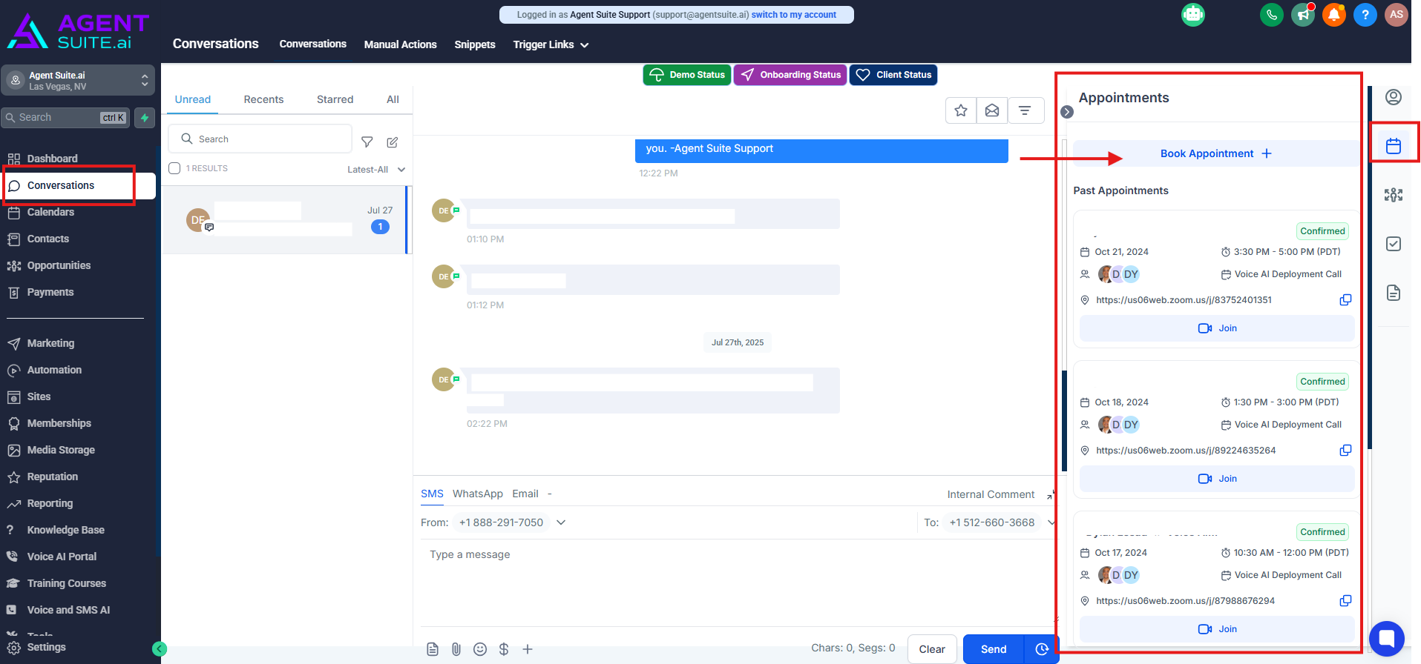The height and width of the screenshot is (664, 1421).
Task: Open the notes document panel icon
Action: tap(1394, 293)
